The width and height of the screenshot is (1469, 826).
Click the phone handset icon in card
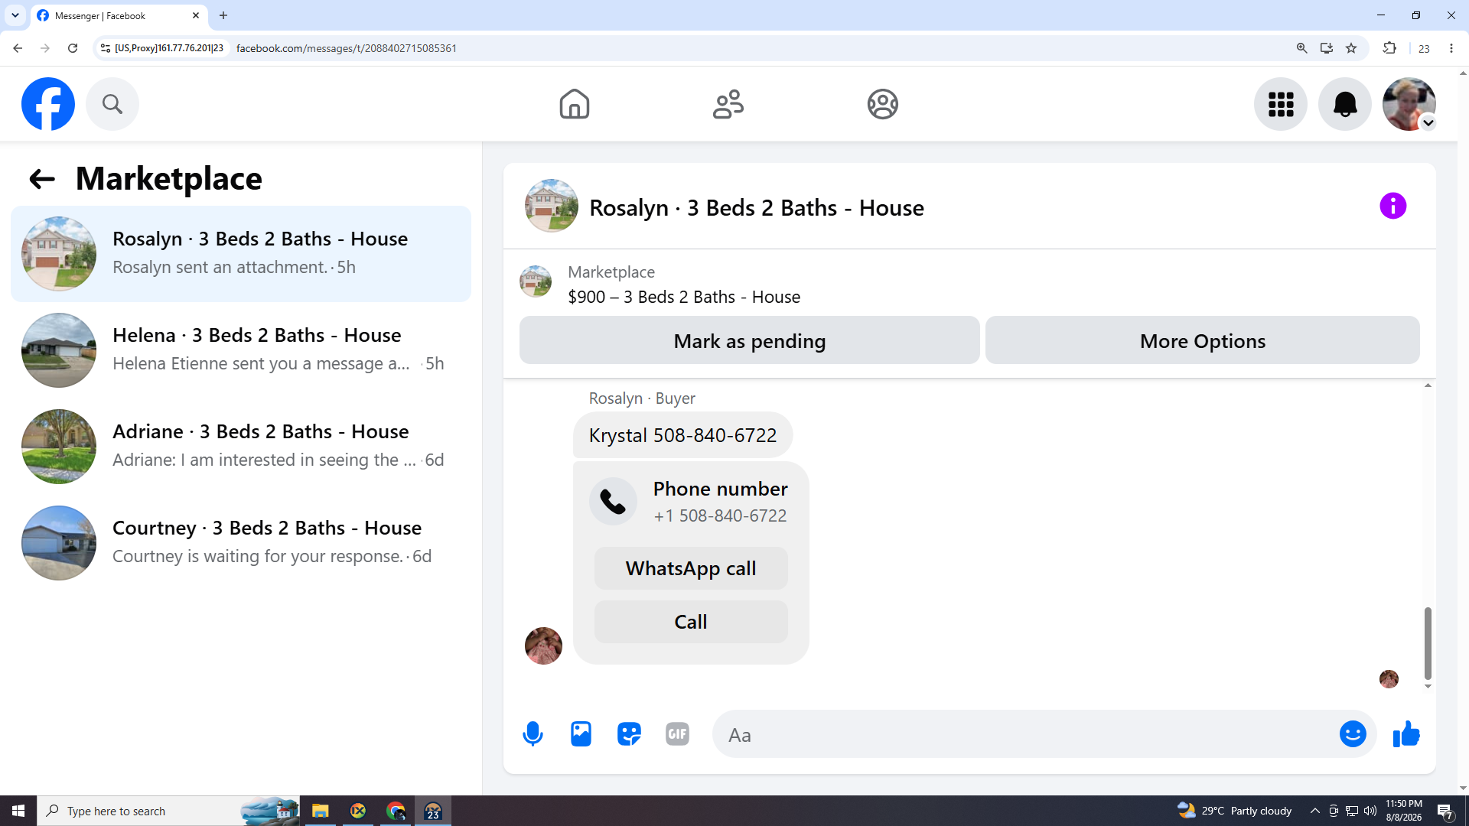point(613,501)
